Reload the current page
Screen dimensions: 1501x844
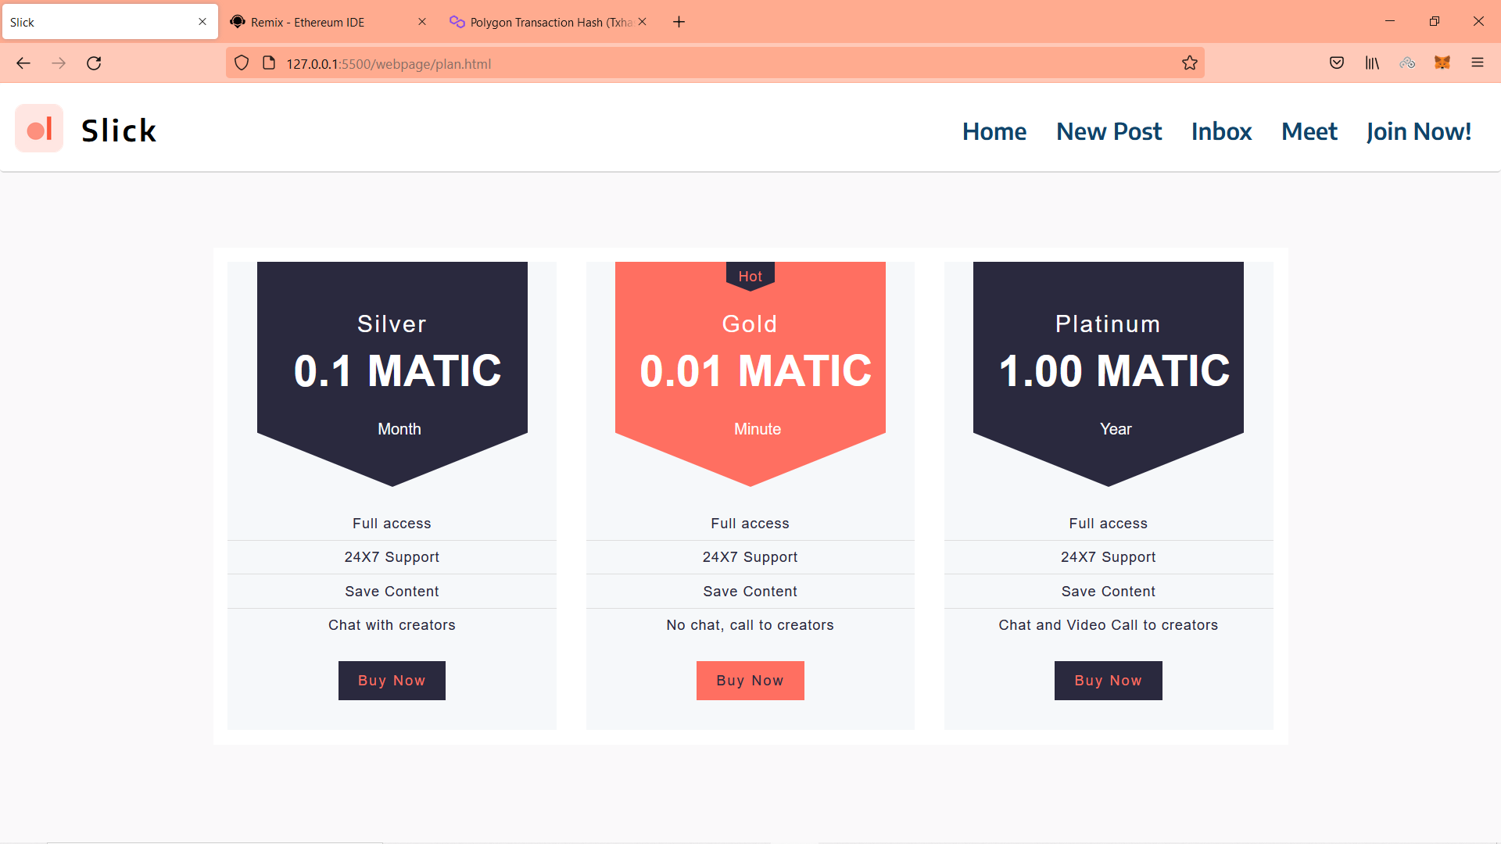point(94,63)
